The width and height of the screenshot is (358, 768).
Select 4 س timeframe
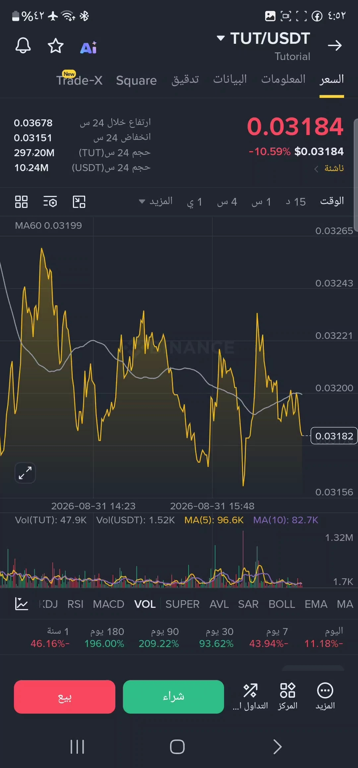coord(227,202)
